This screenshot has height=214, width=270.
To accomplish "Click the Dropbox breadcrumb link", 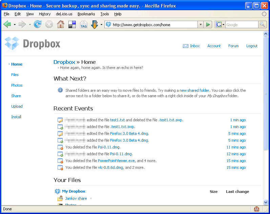I will tap(64, 62).
